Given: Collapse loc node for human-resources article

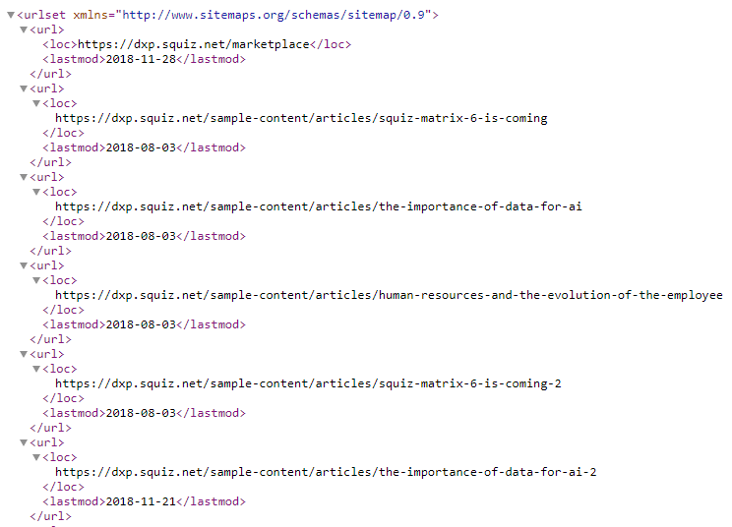Looking at the screenshot, I should click(x=36, y=281).
